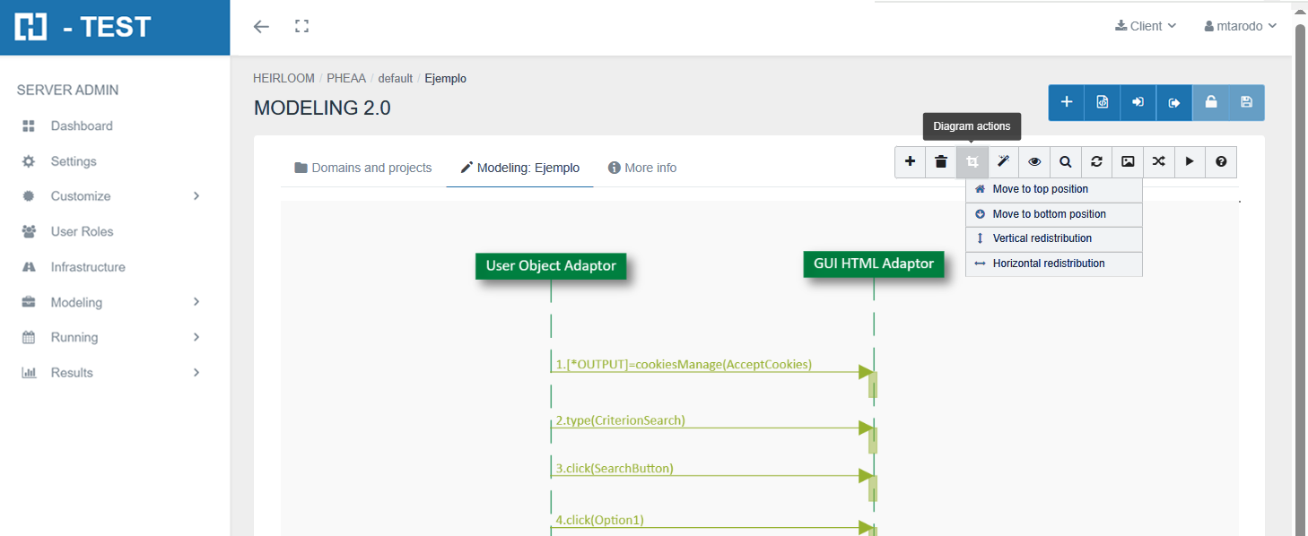Toggle the eye visibility icon in toolbar
1308x536 pixels.
(1034, 162)
